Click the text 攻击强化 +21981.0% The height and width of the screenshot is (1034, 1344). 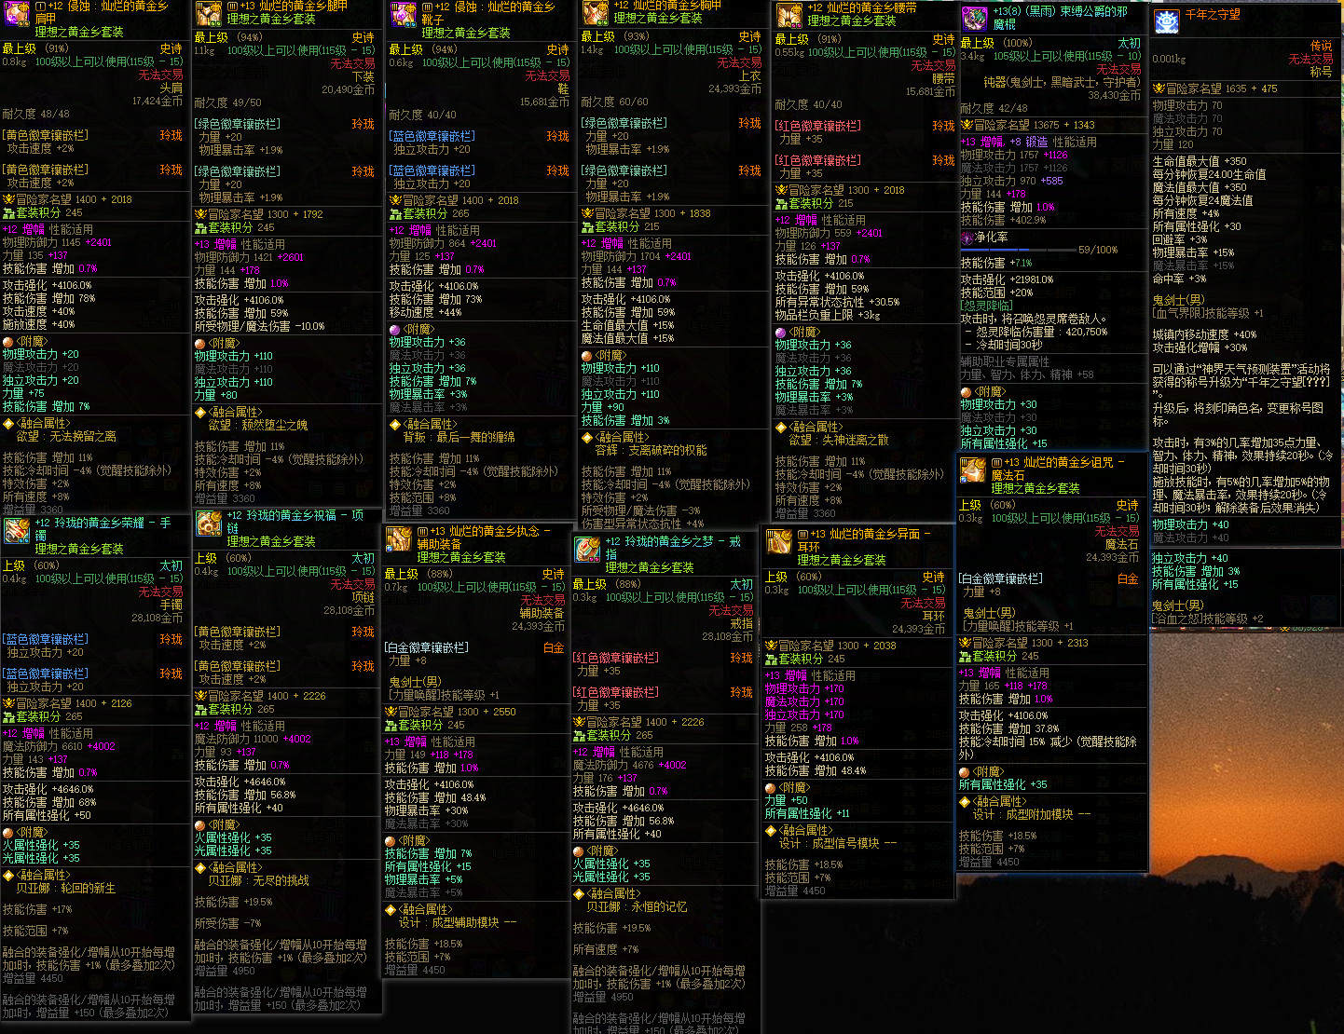click(1007, 279)
